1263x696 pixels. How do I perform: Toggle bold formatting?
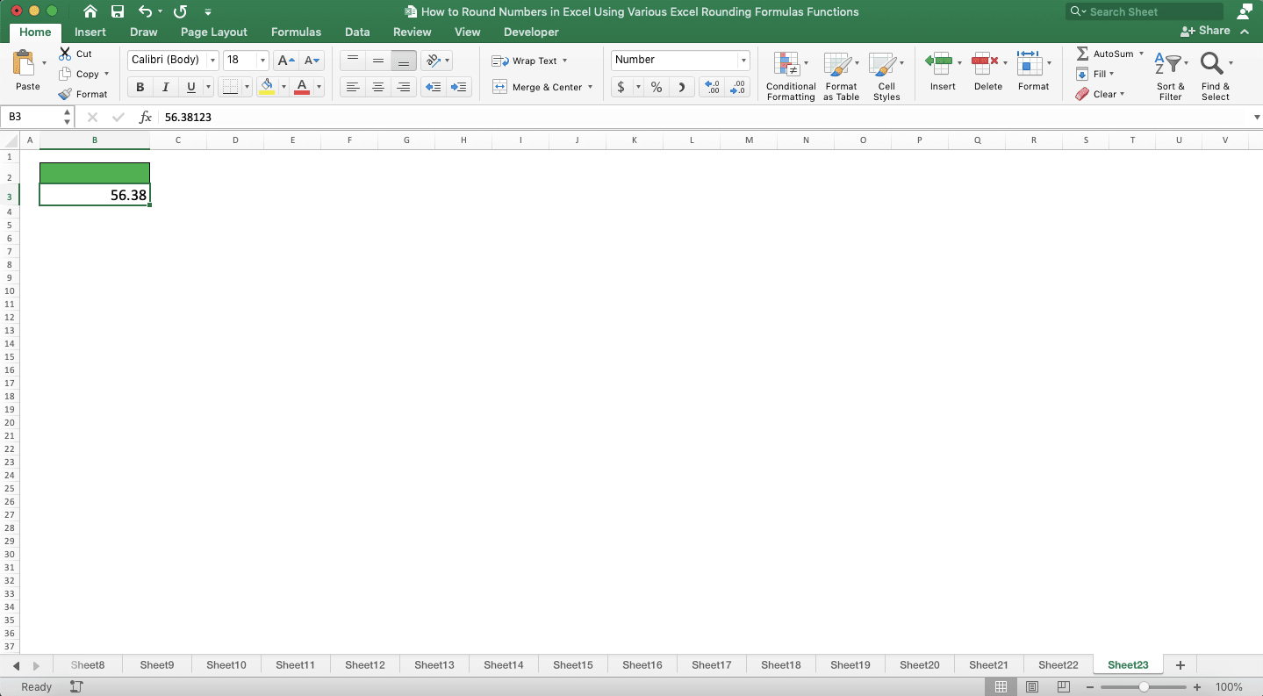[140, 87]
